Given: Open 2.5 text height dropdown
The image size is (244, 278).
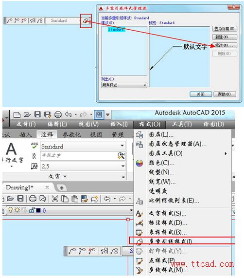Looking at the screenshot, I should pyautogui.click(x=122, y=167).
